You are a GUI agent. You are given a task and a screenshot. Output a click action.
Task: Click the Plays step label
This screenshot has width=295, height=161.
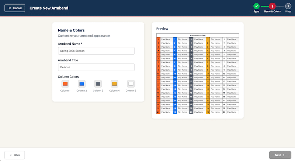click(288, 11)
